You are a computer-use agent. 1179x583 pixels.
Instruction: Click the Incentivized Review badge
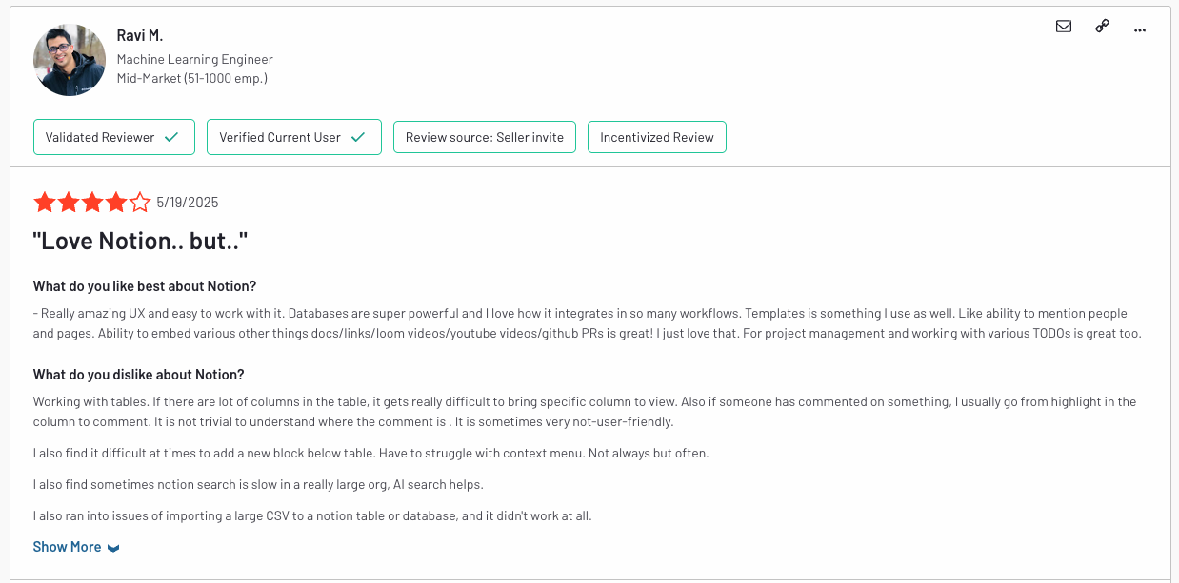pyautogui.click(x=657, y=137)
